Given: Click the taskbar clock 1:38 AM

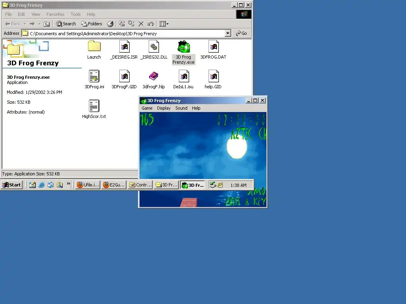Looking at the screenshot, I should (x=238, y=185).
